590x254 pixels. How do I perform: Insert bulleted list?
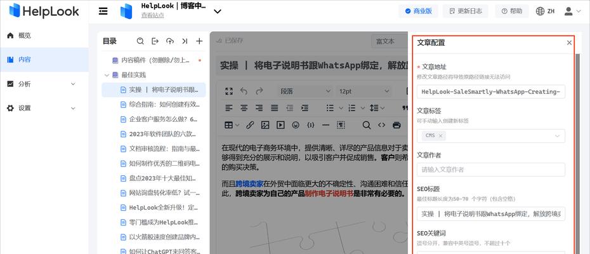[330, 108]
